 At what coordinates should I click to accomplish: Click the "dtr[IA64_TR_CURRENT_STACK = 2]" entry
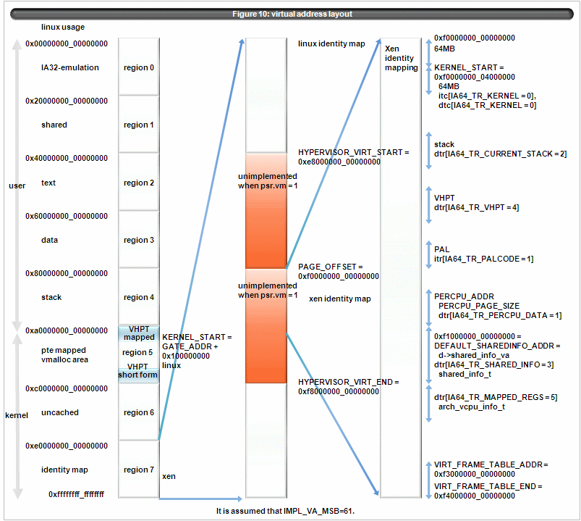click(501, 154)
